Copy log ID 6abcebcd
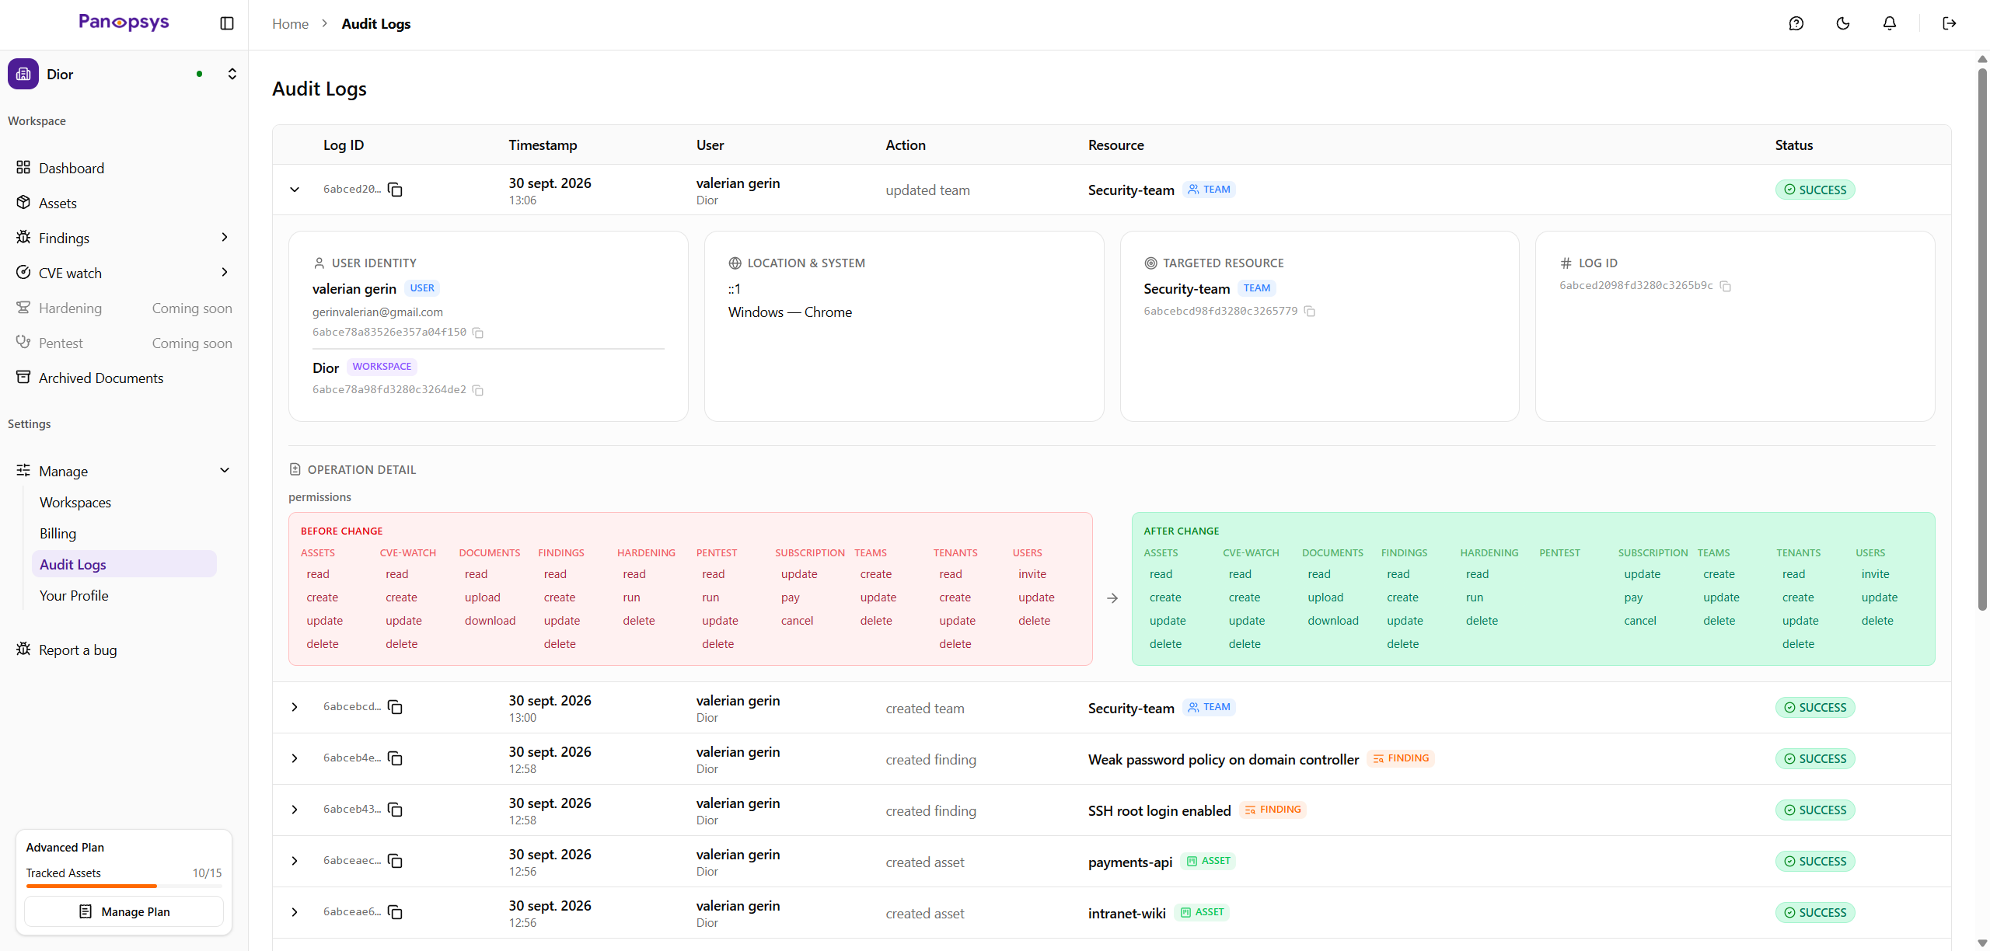1990x951 pixels. pyautogui.click(x=395, y=707)
